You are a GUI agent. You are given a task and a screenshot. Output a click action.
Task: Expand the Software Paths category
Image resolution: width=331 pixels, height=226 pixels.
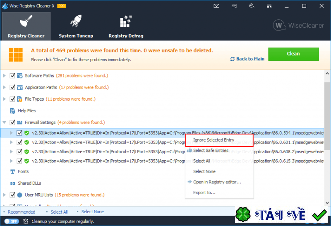tap(4, 75)
